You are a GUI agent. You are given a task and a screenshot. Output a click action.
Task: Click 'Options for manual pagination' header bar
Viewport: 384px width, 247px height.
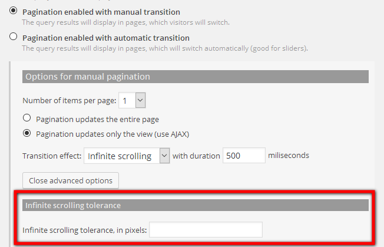(x=196, y=77)
